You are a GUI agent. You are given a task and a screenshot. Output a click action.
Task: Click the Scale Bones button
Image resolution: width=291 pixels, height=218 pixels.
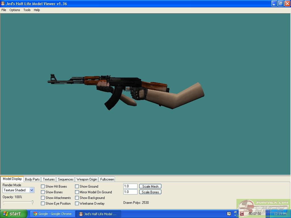(150, 192)
